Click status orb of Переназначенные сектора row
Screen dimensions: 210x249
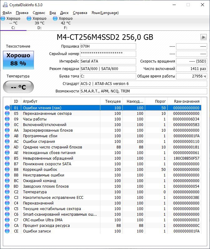point(7,113)
